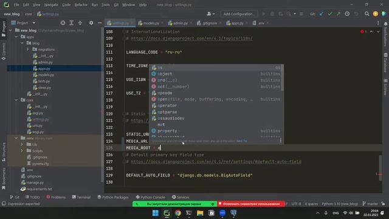Collapse the apps folder

click(x=16, y=36)
